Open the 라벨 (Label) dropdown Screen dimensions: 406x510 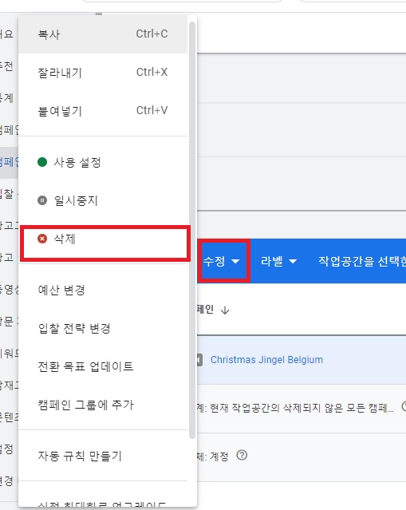point(278,261)
